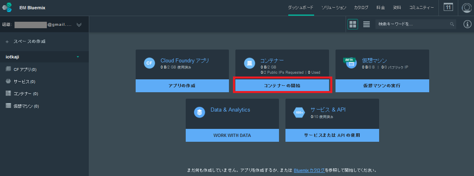The image size is (474, 176).
Task: Click the WORK WITH DATA button
Action: [232, 135]
